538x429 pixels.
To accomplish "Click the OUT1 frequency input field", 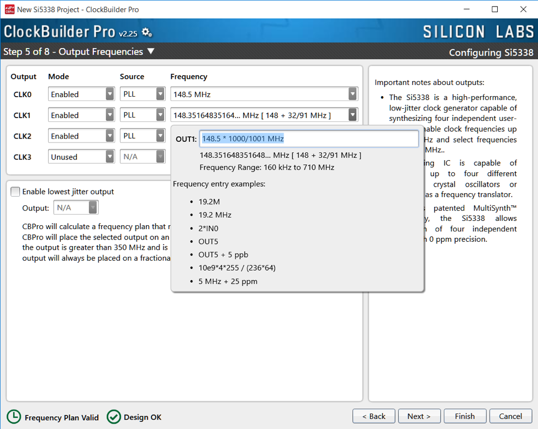I will [x=309, y=139].
